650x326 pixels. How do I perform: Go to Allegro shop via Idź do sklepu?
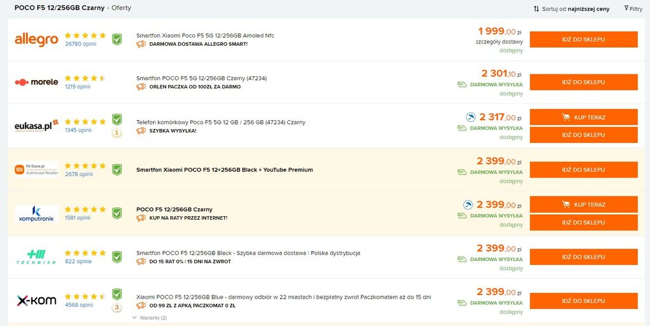(584, 39)
